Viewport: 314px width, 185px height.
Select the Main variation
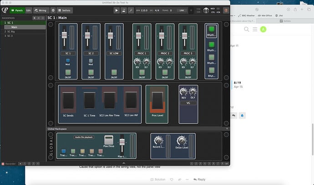(x=25, y=27)
